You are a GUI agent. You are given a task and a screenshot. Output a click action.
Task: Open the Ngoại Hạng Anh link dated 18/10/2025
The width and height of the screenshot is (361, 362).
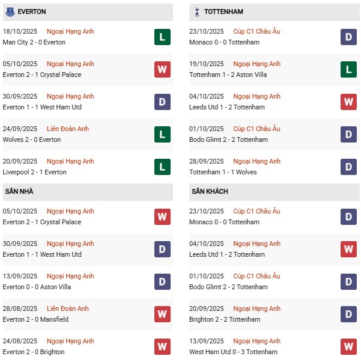coord(70,31)
